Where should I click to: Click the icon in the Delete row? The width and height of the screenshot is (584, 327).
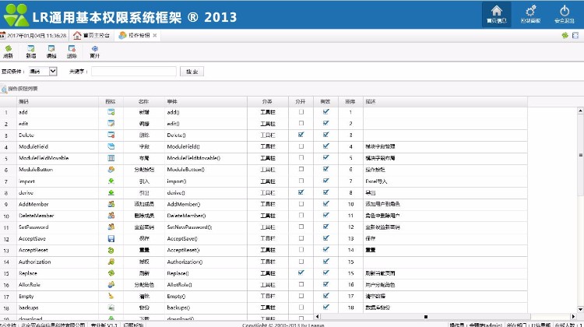point(111,135)
